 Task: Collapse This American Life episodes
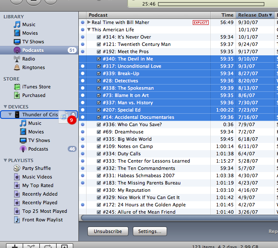point(89,30)
